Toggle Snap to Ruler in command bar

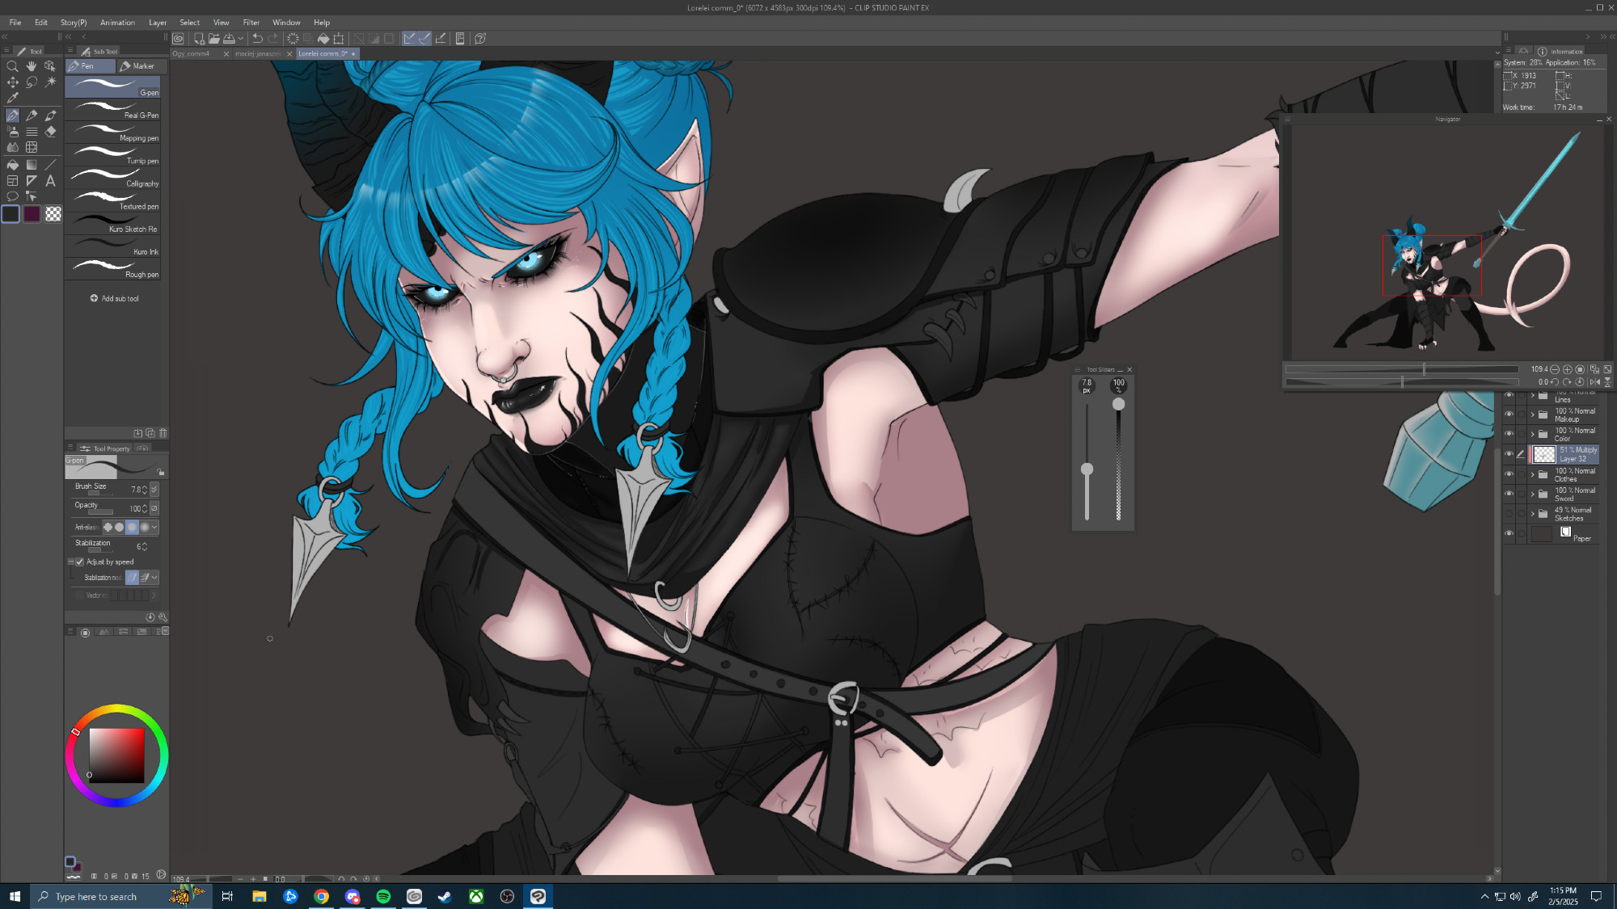tap(409, 38)
